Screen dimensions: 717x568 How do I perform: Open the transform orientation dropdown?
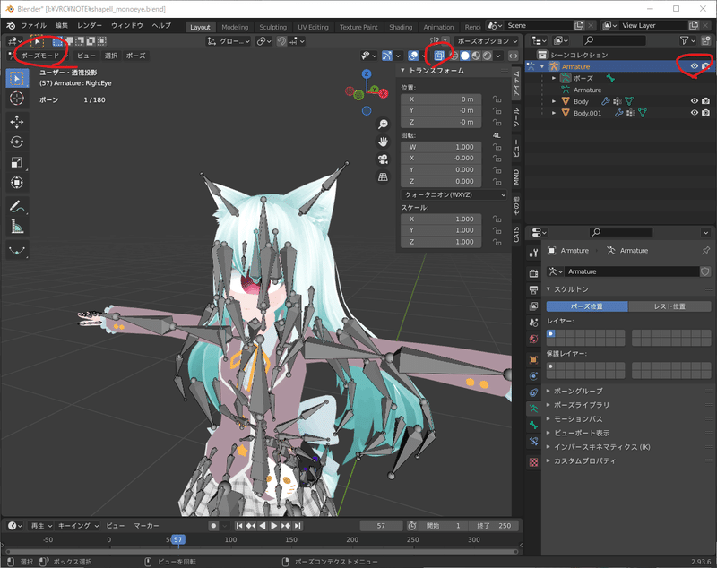click(x=229, y=41)
